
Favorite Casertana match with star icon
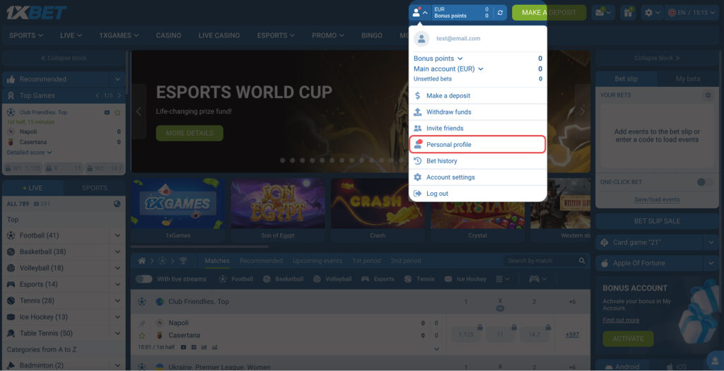pos(142,335)
